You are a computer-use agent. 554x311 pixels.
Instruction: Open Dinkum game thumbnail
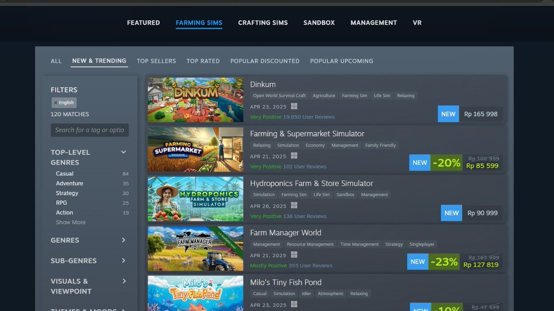click(195, 100)
